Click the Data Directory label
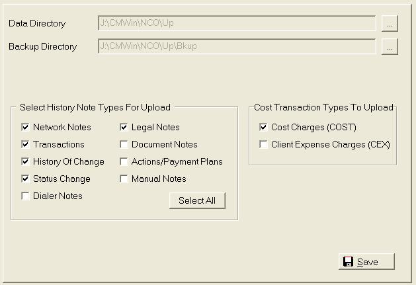The width and height of the screenshot is (416, 285). pos(37,23)
